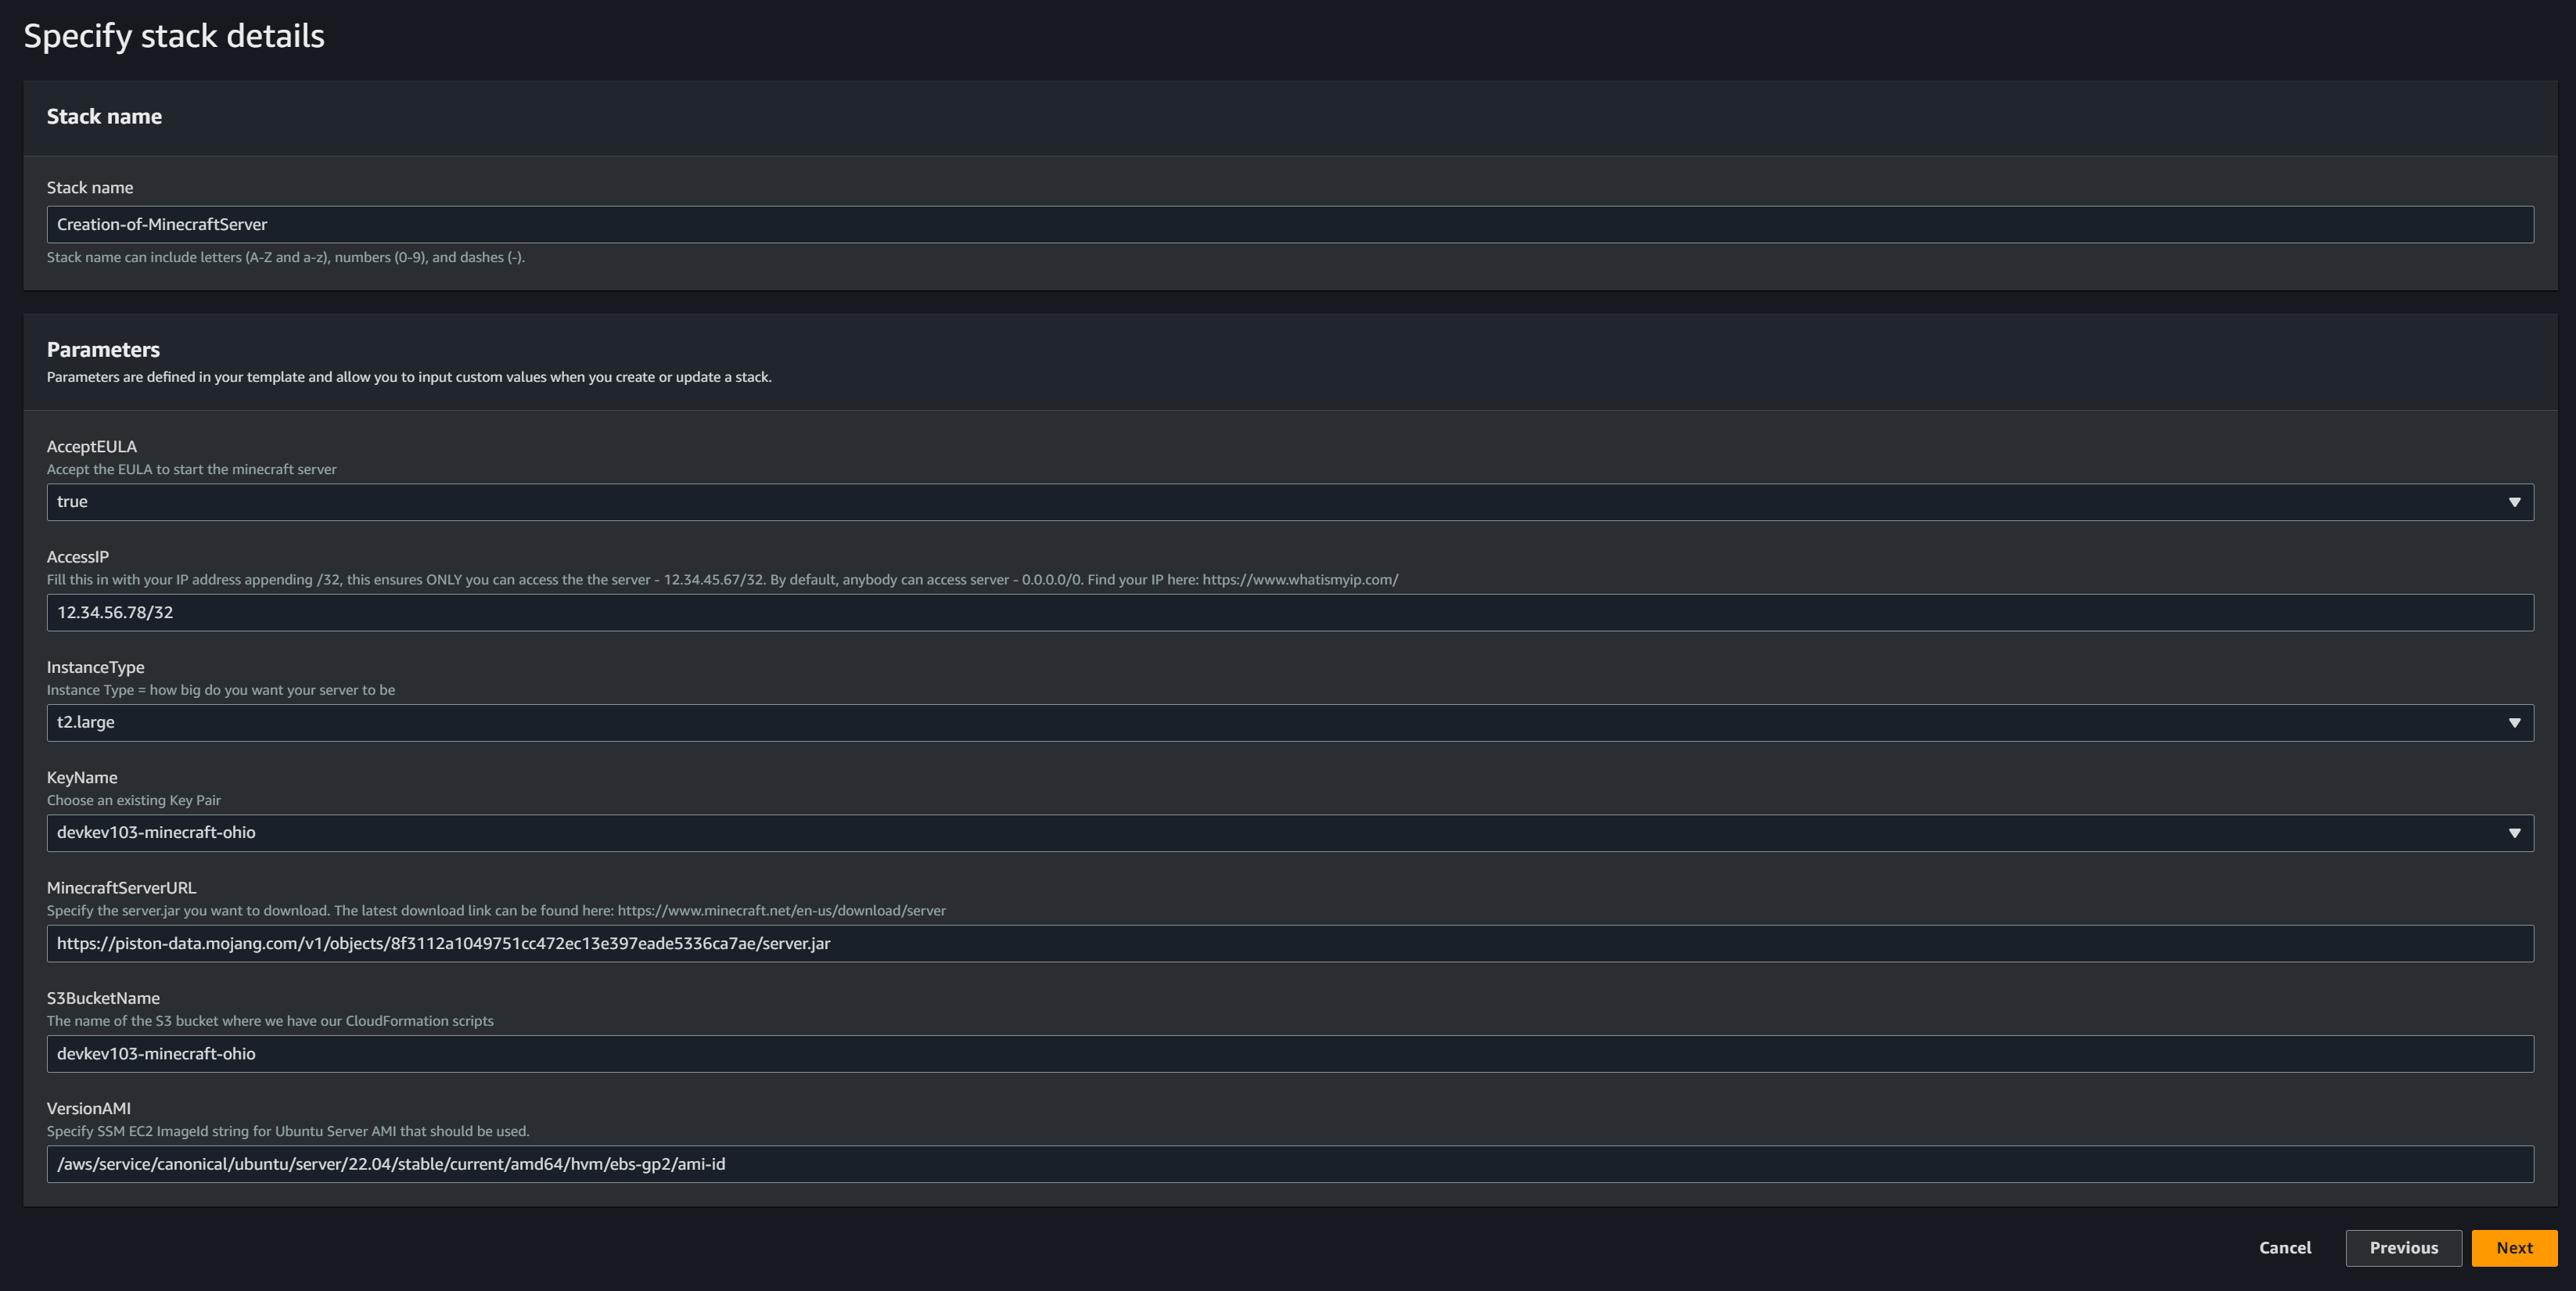This screenshot has width=2576, height=1291.
Task: Click the AcceptEULA field label
Action: coord(92,447)
